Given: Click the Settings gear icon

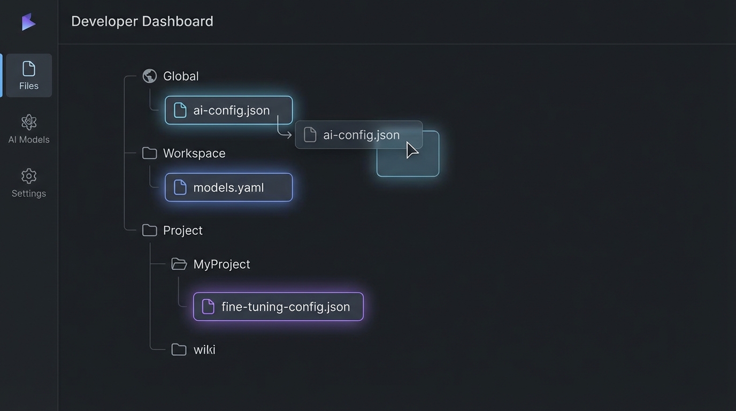Looking at the screenshot, I should 29,176.
